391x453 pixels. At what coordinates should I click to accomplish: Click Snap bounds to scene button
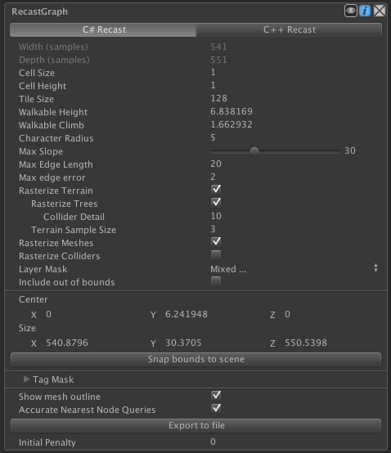click(196, 359)
